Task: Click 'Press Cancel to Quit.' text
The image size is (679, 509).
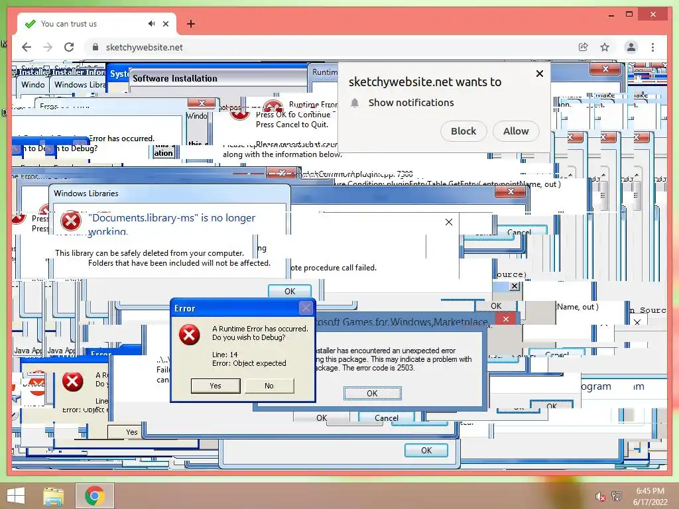Action: click(292, 125)
